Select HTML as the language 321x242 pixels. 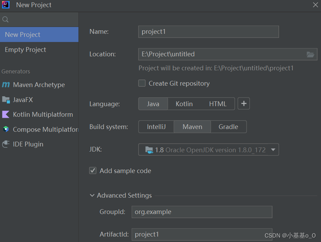(x=218, y=104)
